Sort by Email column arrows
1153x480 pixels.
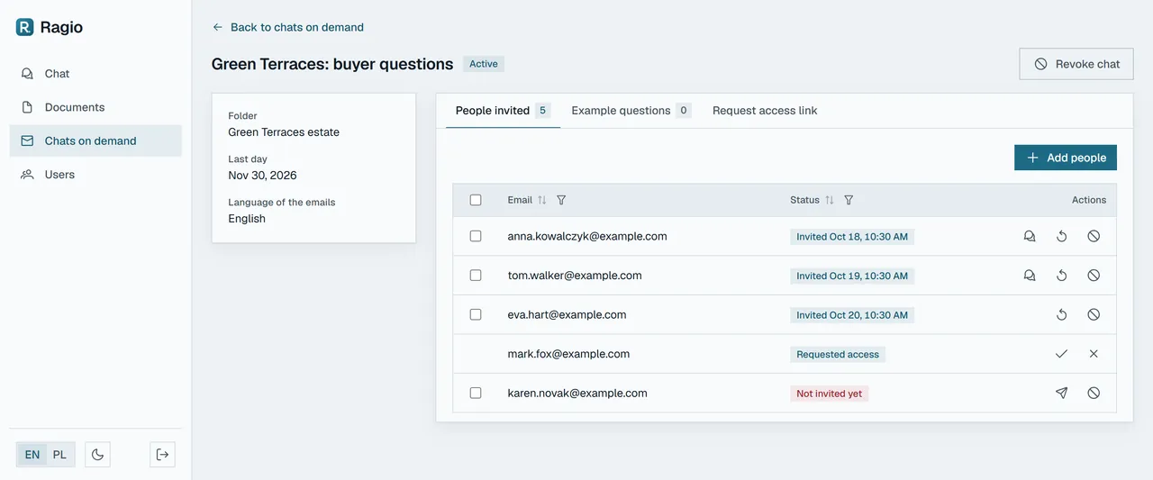(542, 200)
